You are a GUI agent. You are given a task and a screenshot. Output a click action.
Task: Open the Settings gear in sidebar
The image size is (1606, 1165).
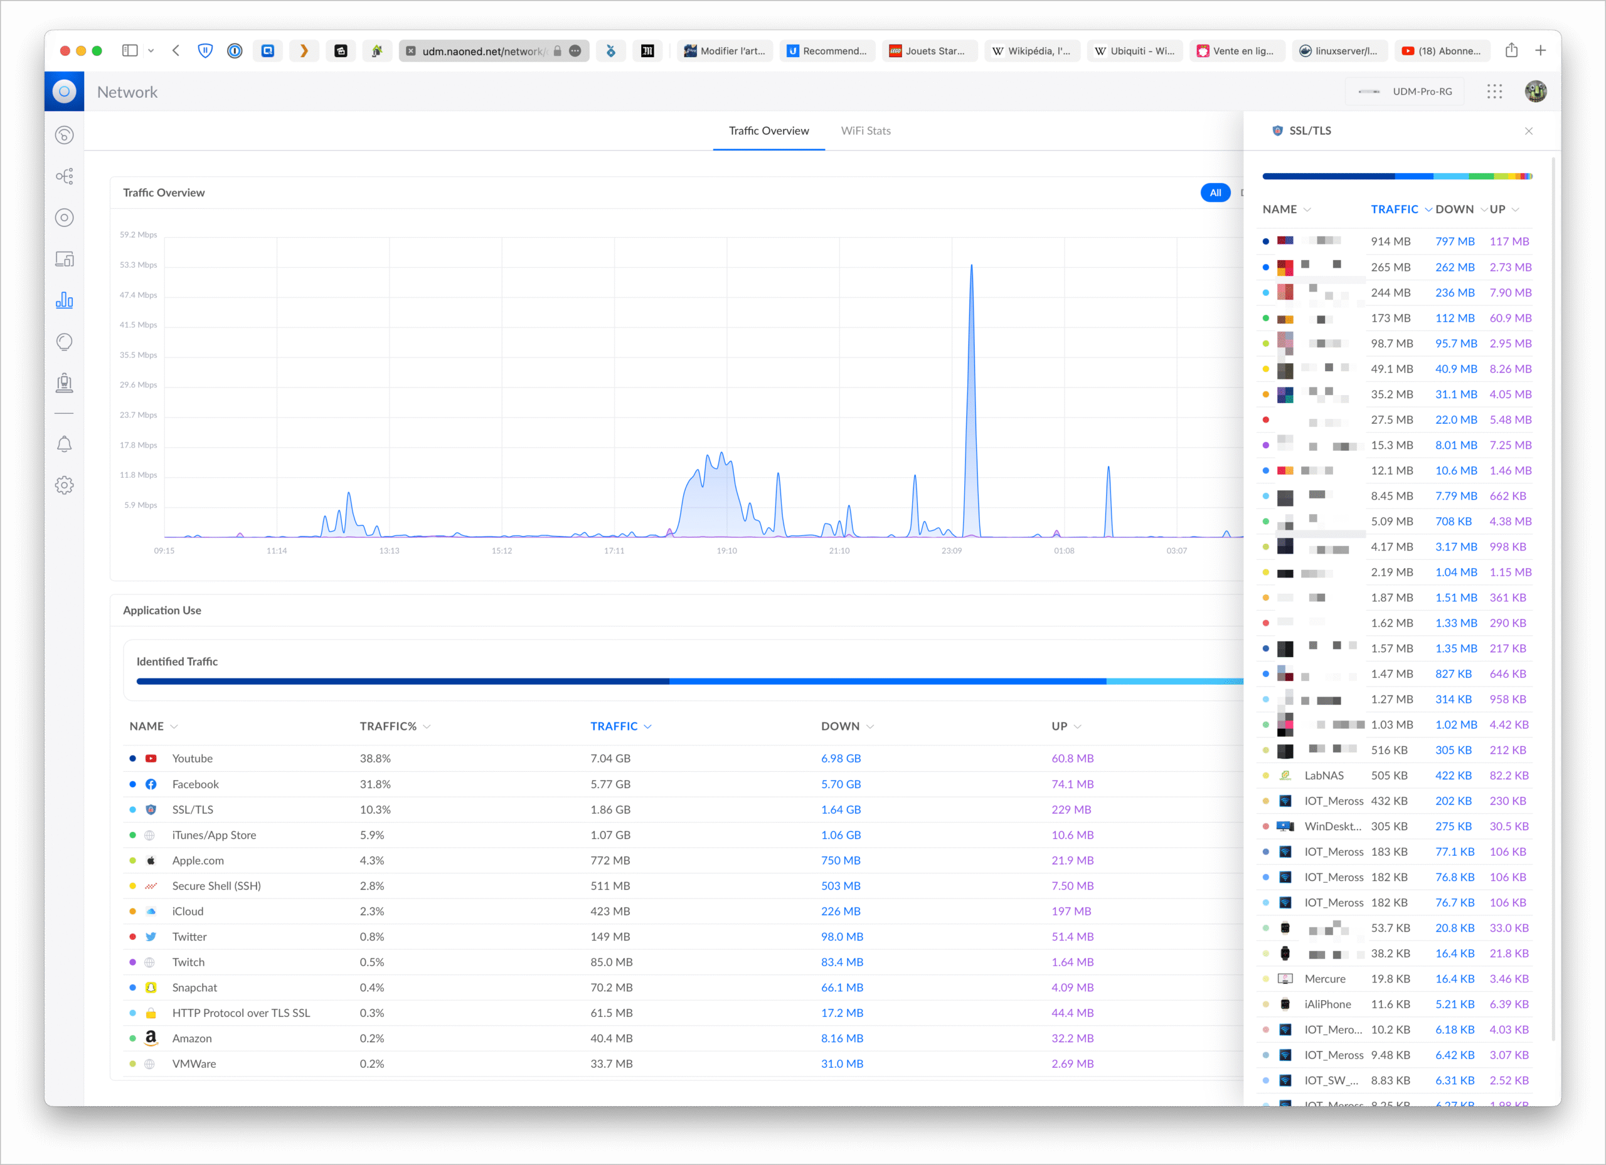point(65,485)
